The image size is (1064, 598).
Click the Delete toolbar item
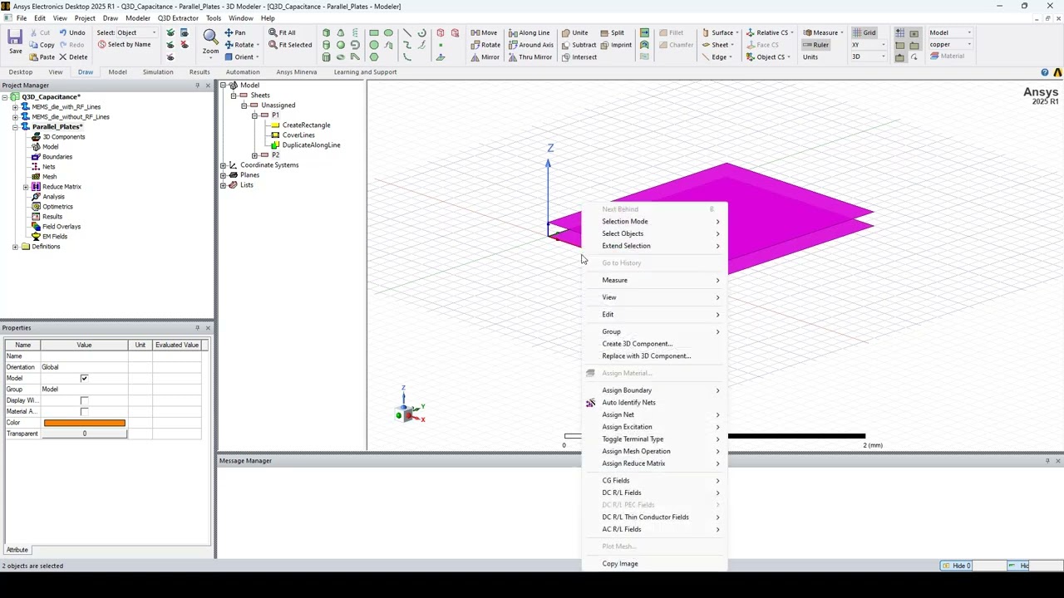(x=73, y=57)
